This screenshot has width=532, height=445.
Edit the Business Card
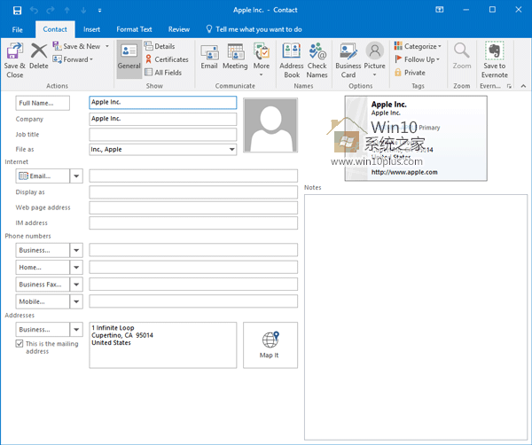click(348, 60)
